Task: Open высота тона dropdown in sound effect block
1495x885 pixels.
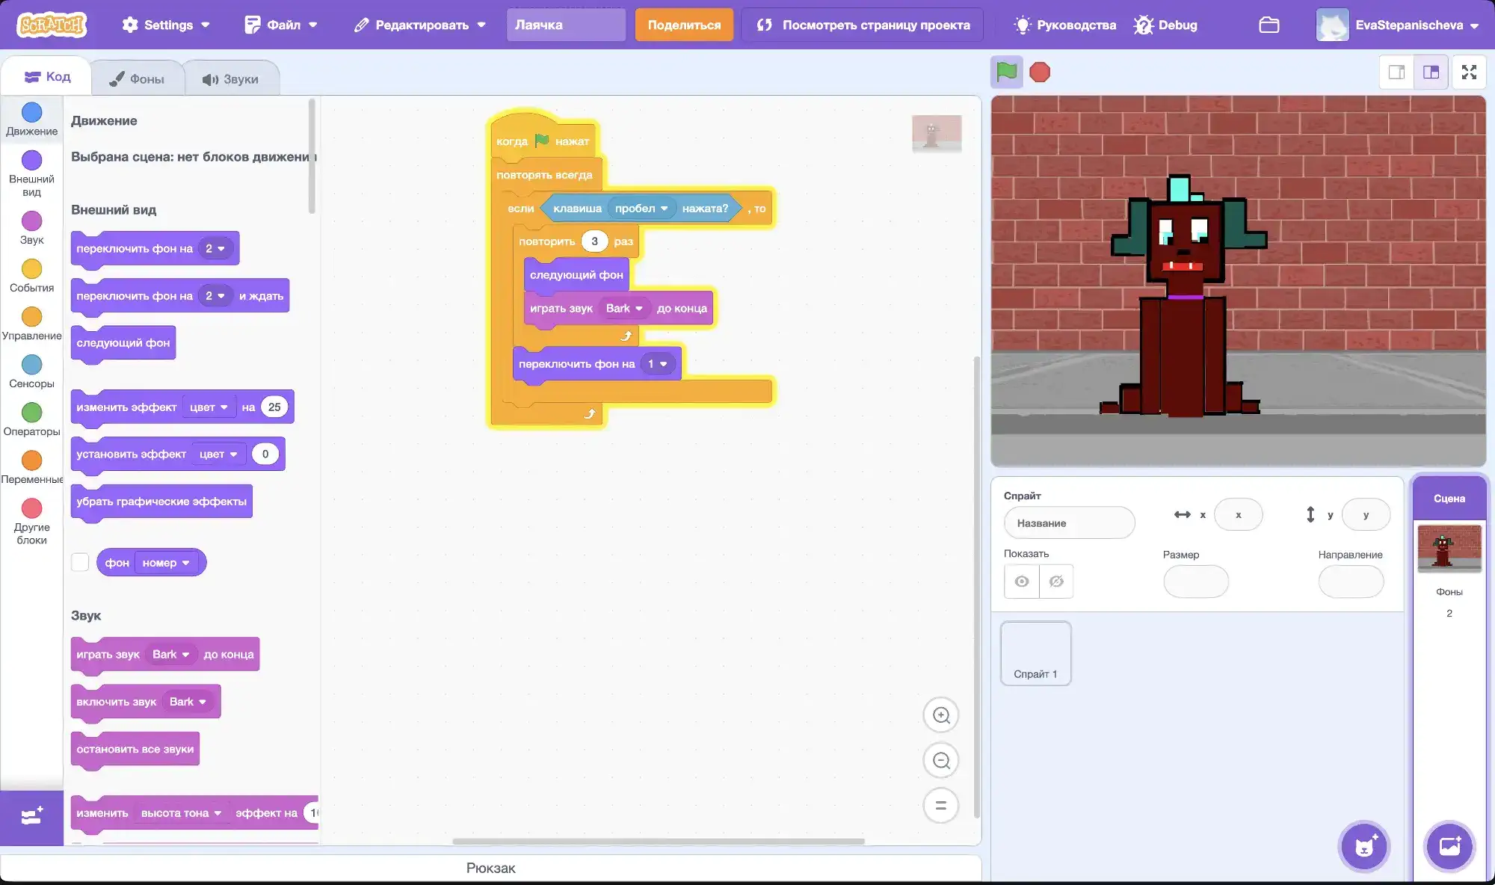Action: click(182, 813)
